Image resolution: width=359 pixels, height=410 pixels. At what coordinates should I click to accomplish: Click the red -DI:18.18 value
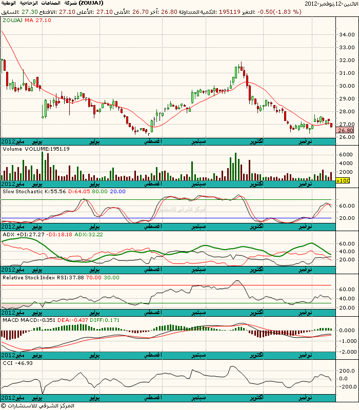[59, 234]
